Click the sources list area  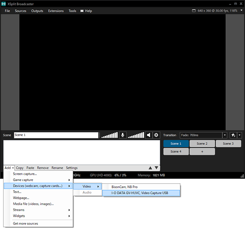[x=82, y=152]
